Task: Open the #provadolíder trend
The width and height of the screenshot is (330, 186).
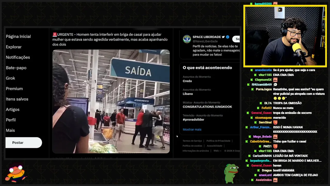Action: point(193,120)
